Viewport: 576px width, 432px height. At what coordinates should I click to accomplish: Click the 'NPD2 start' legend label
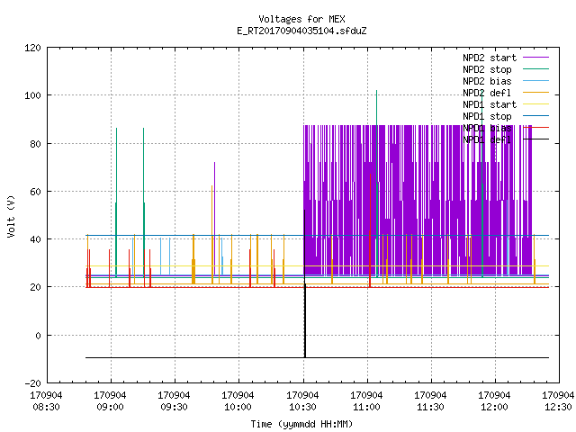coord(490,58)
